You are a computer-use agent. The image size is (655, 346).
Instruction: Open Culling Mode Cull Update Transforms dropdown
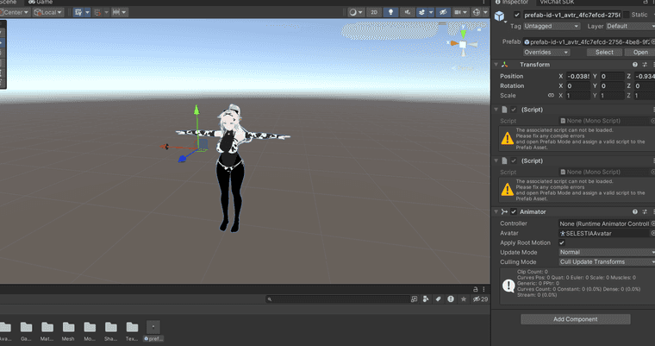[x=607, y=262]
